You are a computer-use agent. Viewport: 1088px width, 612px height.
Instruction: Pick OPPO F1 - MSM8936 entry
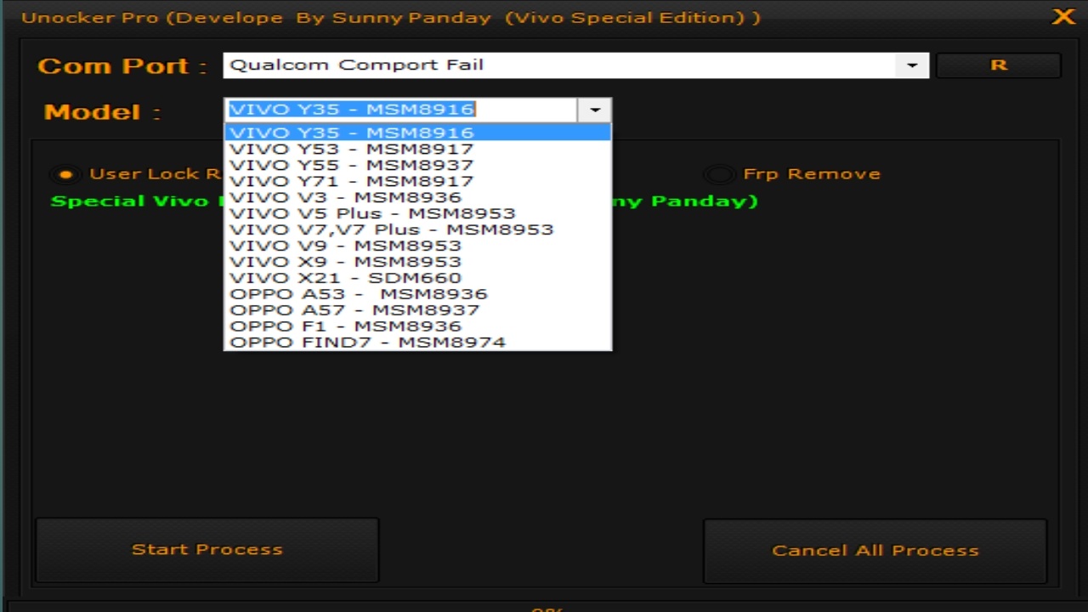click(417, 326)
